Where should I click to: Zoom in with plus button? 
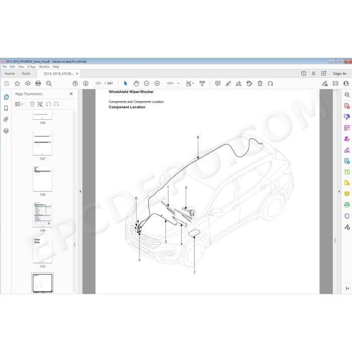[x=157, y=83]
